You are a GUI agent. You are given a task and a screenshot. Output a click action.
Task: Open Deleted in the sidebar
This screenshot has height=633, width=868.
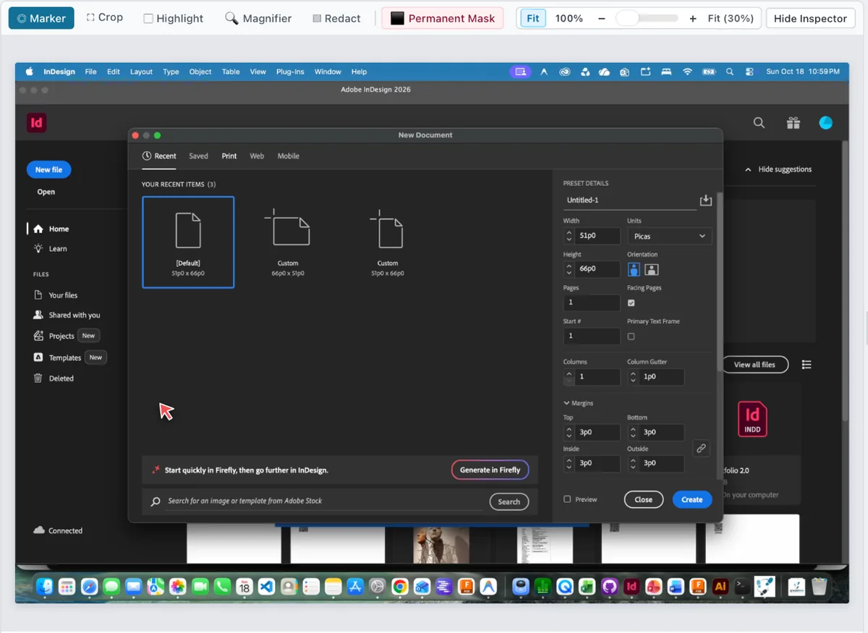tap(54, 378)
